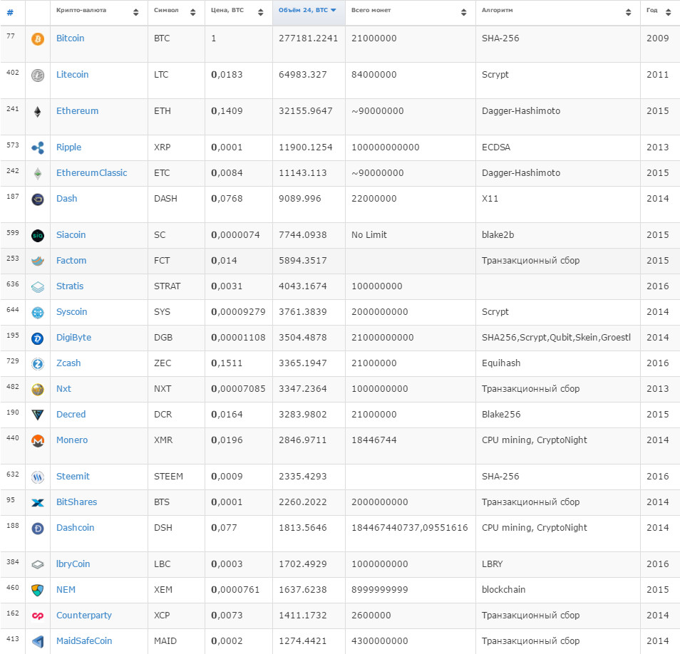Open the Syscoin link
Image resolution: width=680 pixels, height=654 pixels.
(x=71, y=311)
